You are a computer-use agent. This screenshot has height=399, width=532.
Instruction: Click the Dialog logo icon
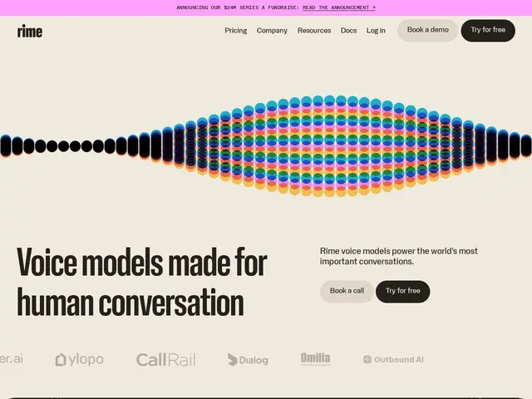coord(233,360)
